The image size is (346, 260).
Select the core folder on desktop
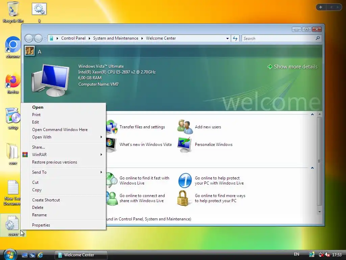pyautogui.click(x=13, y=154)
